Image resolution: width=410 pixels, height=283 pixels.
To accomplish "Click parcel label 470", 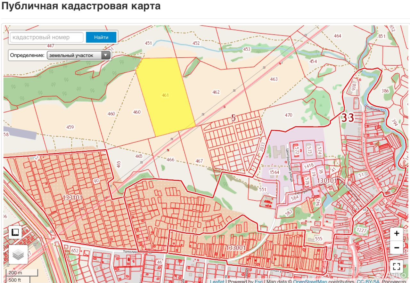I will 288,115.
